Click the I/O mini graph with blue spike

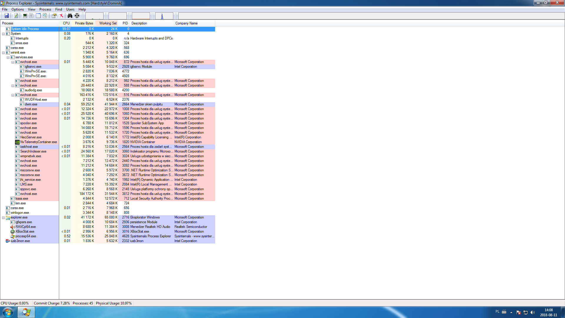click(164, 16)
